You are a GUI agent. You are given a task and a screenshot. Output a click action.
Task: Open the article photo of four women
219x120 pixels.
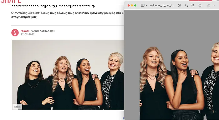[x=68, y=75]
